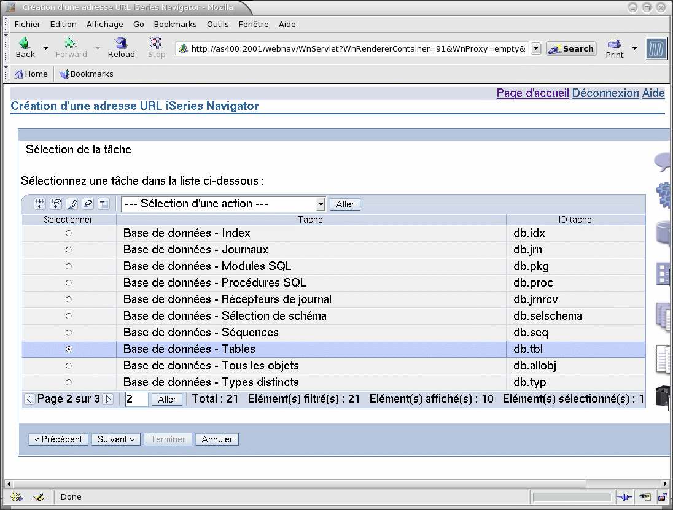The image size is (673, 510).
Task: Open the Outils menu
Action: (x=217, y=25)
